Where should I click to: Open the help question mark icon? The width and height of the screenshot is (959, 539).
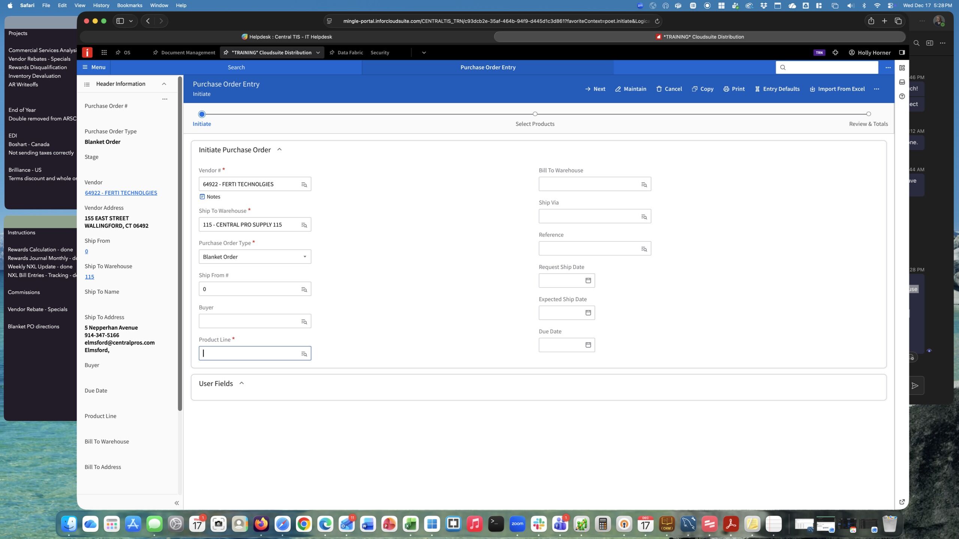click(x=902, y=96)
